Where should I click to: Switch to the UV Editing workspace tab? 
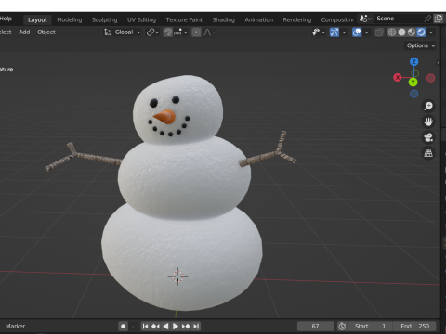coord(141,19)
